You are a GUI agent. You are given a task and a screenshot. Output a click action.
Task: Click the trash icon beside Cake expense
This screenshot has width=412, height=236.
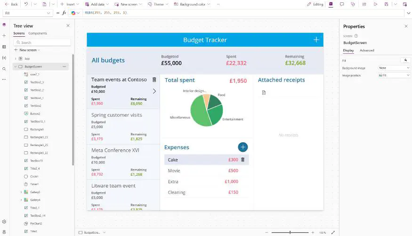tap(243, 160)
